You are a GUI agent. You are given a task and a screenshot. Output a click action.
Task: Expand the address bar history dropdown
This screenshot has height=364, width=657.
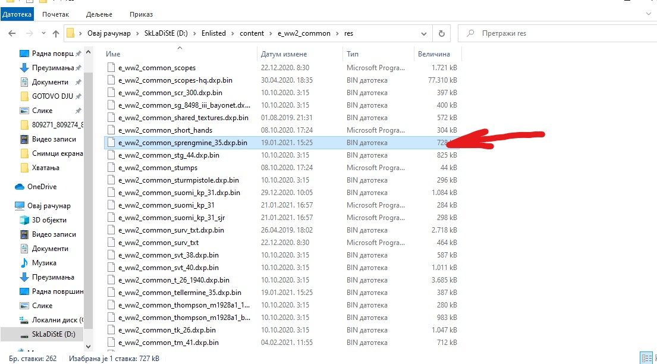(425, 33)
